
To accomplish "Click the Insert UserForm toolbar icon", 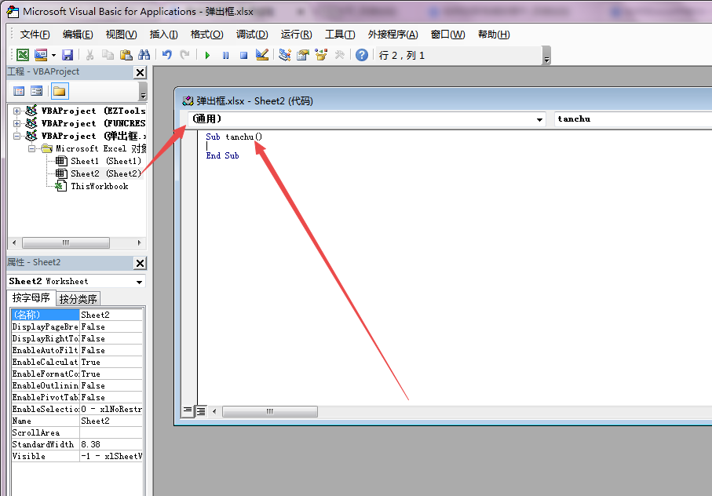I will pos(41,56).
